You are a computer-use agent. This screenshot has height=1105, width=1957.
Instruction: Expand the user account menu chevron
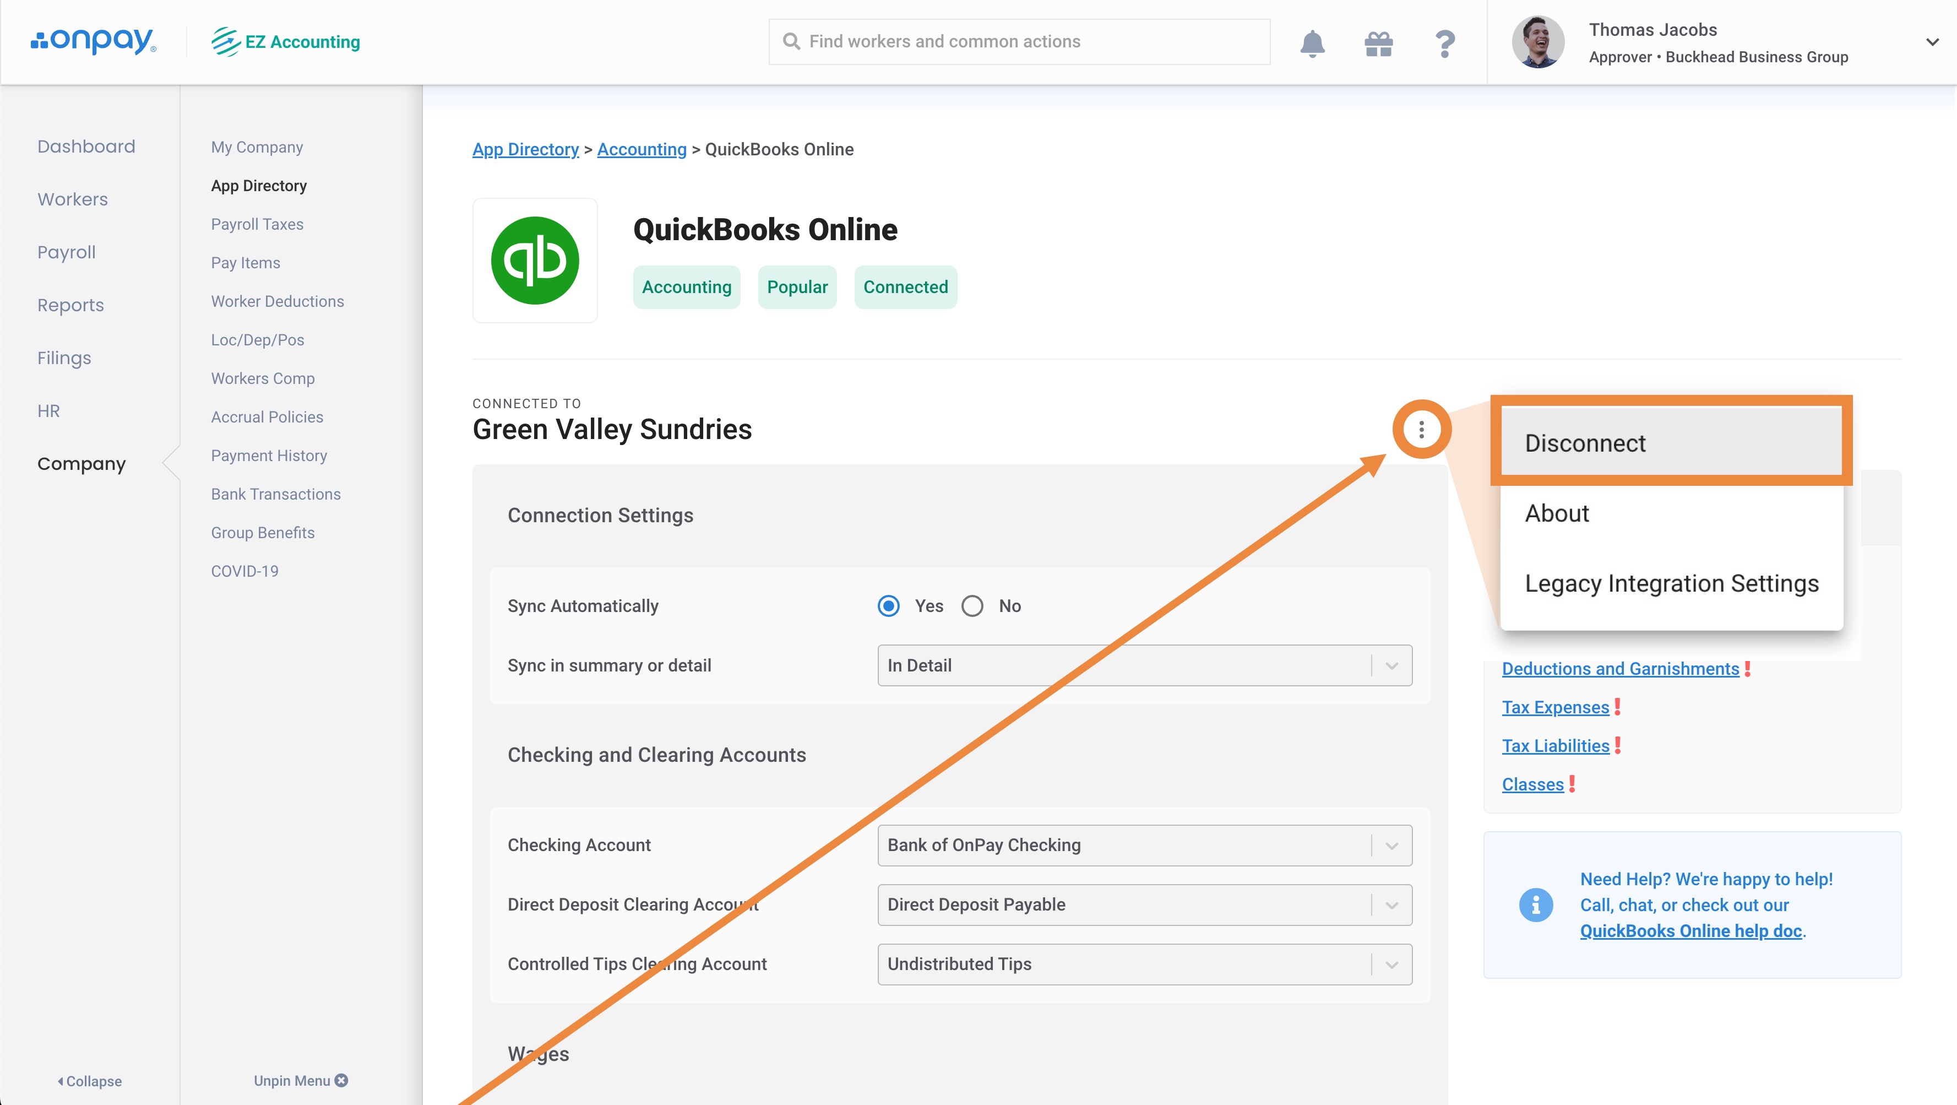(1932, 42)
